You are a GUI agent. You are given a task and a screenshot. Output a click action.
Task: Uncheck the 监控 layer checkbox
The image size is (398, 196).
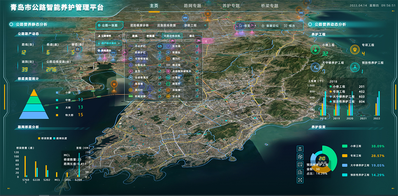160,71
